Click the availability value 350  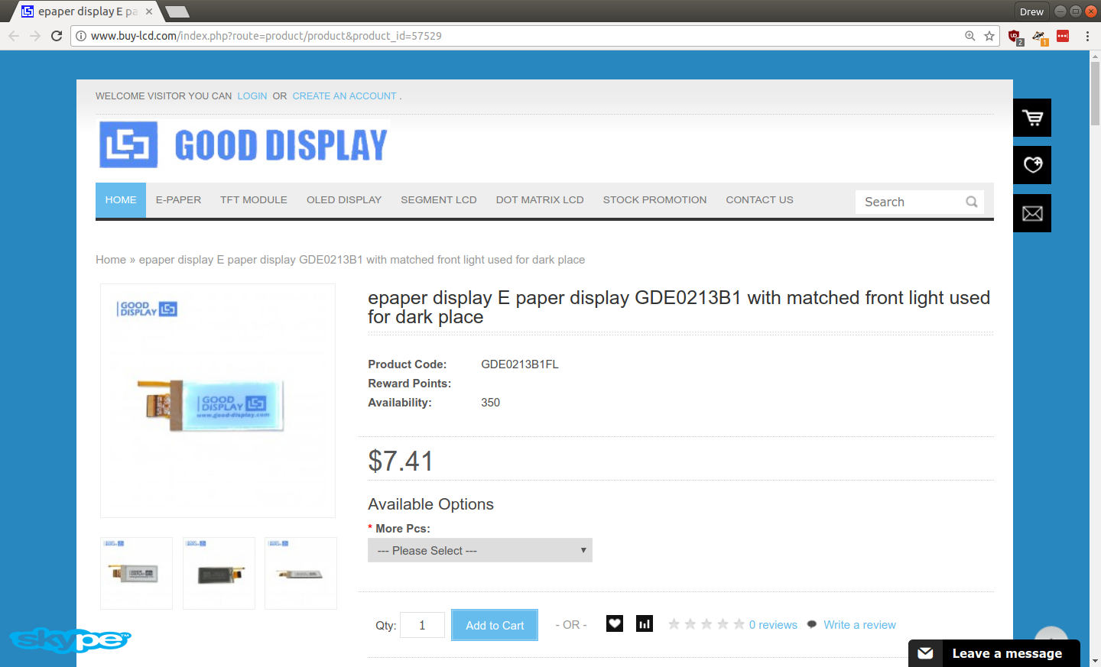click(490, 403)
